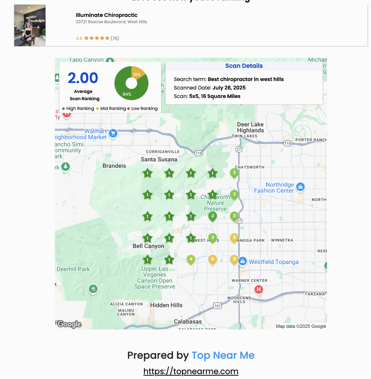The height and width of the screenshot is (379, 371).
Task: Click the Santa Susana place label
Action: coord(159,159)
